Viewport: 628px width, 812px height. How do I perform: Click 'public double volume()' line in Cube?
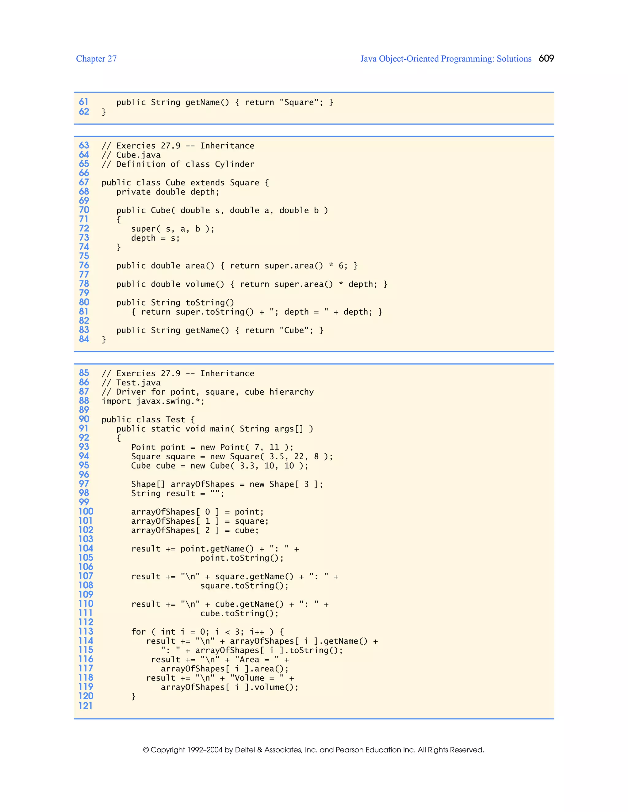(252, 284)
